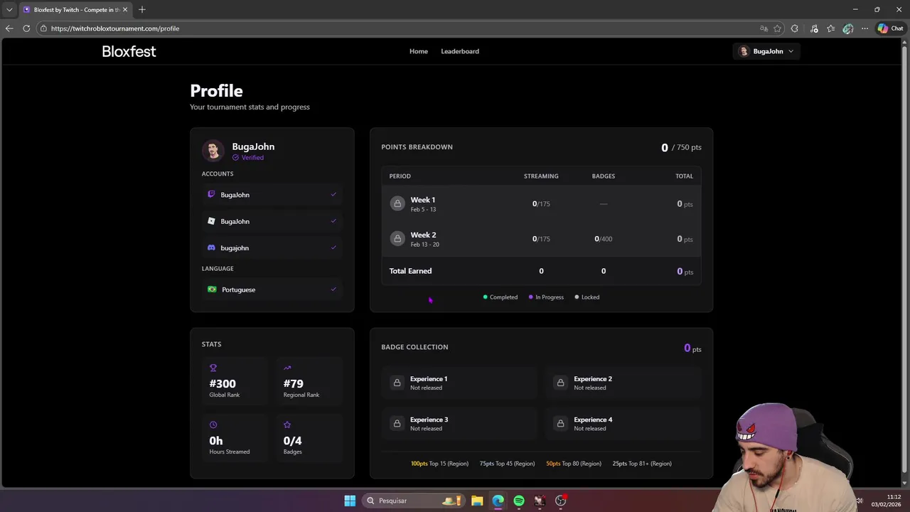Click the trophy icon above Global Rank
The width and height of the screenshot is (910, 512).
(x=213, y=368)
